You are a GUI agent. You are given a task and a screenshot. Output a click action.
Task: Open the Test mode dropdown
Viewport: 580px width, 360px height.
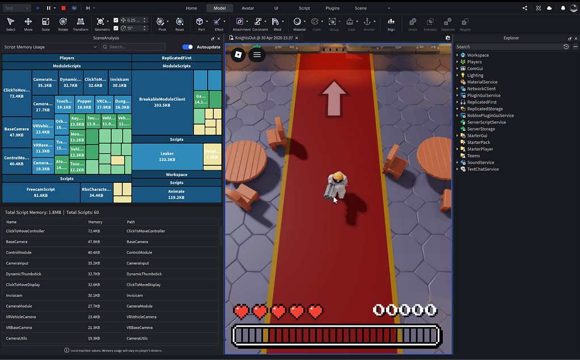coord(16,8)
